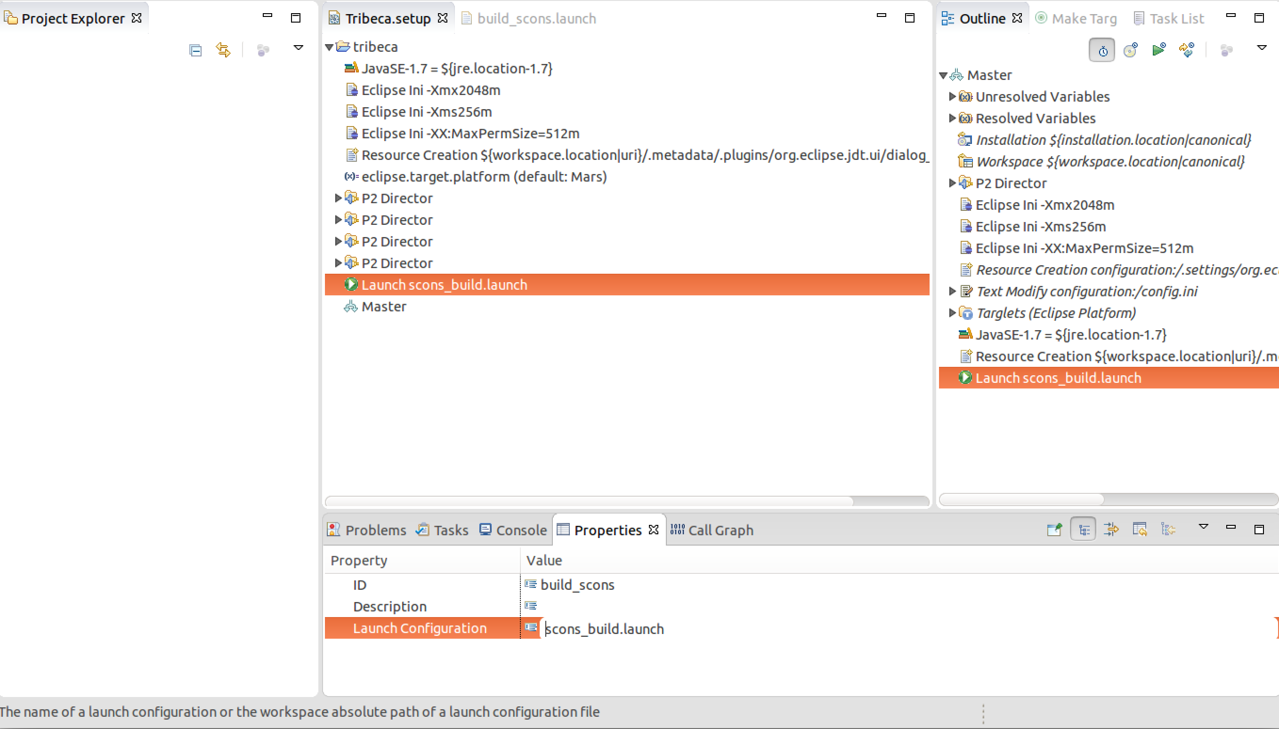This screenshot has width=1279, height=729.
Task: Switch to the build_scons.launch editor tab
Action: pos(536,18)
